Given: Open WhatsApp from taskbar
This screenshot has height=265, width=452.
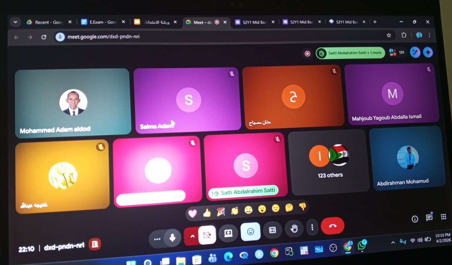Looking at the screenshot, I should click(x=362, y=246).
